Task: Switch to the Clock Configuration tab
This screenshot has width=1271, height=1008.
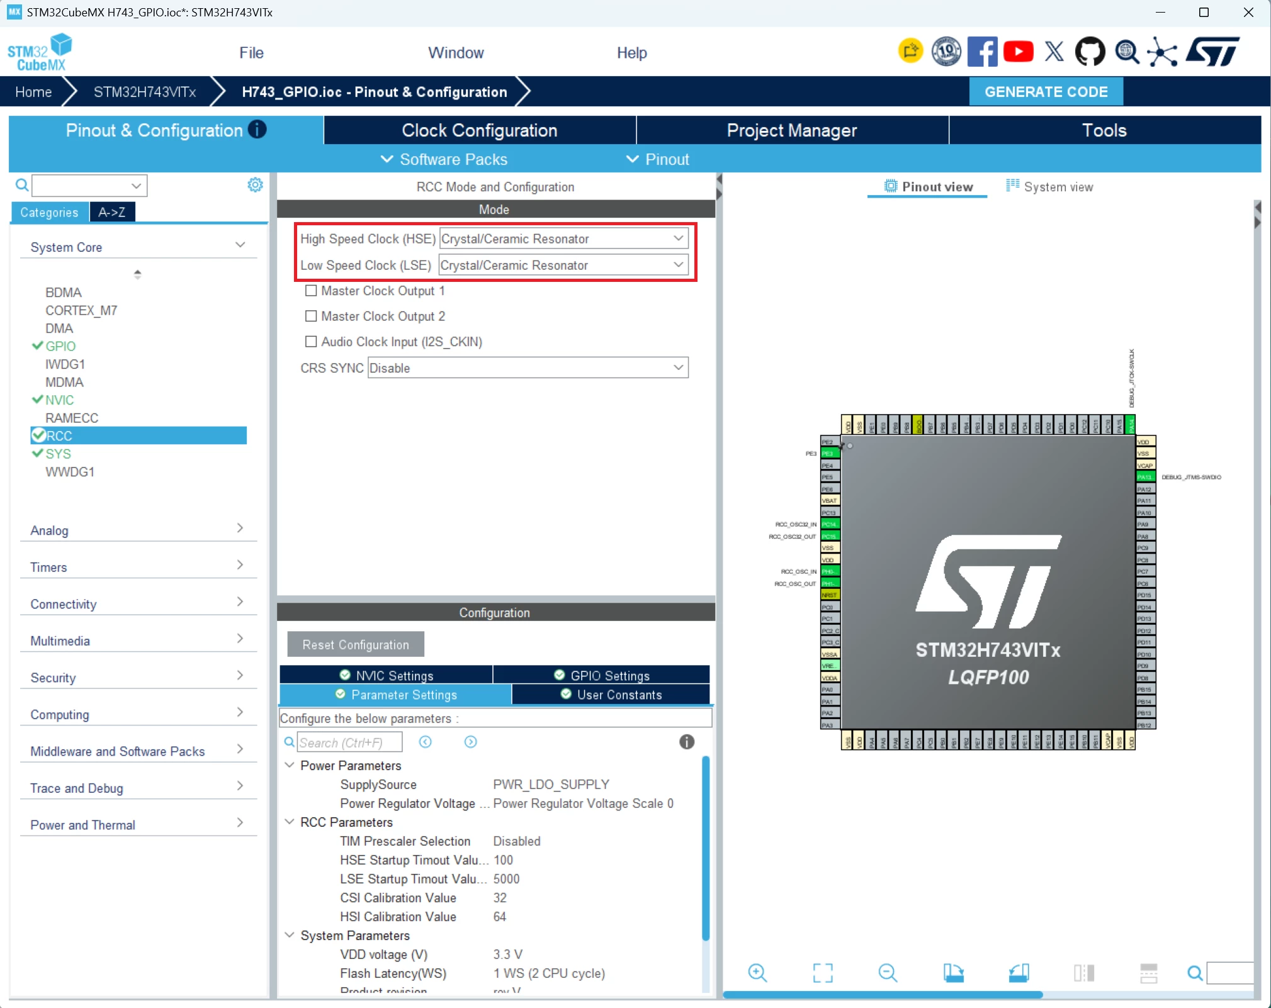Action: (x=480, y=130)
